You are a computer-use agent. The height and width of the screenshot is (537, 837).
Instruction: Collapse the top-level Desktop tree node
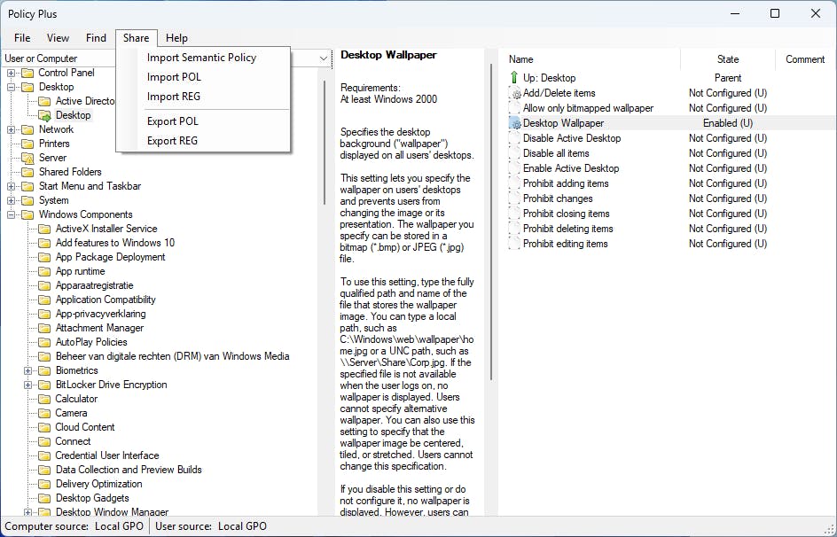click(11, 87)
